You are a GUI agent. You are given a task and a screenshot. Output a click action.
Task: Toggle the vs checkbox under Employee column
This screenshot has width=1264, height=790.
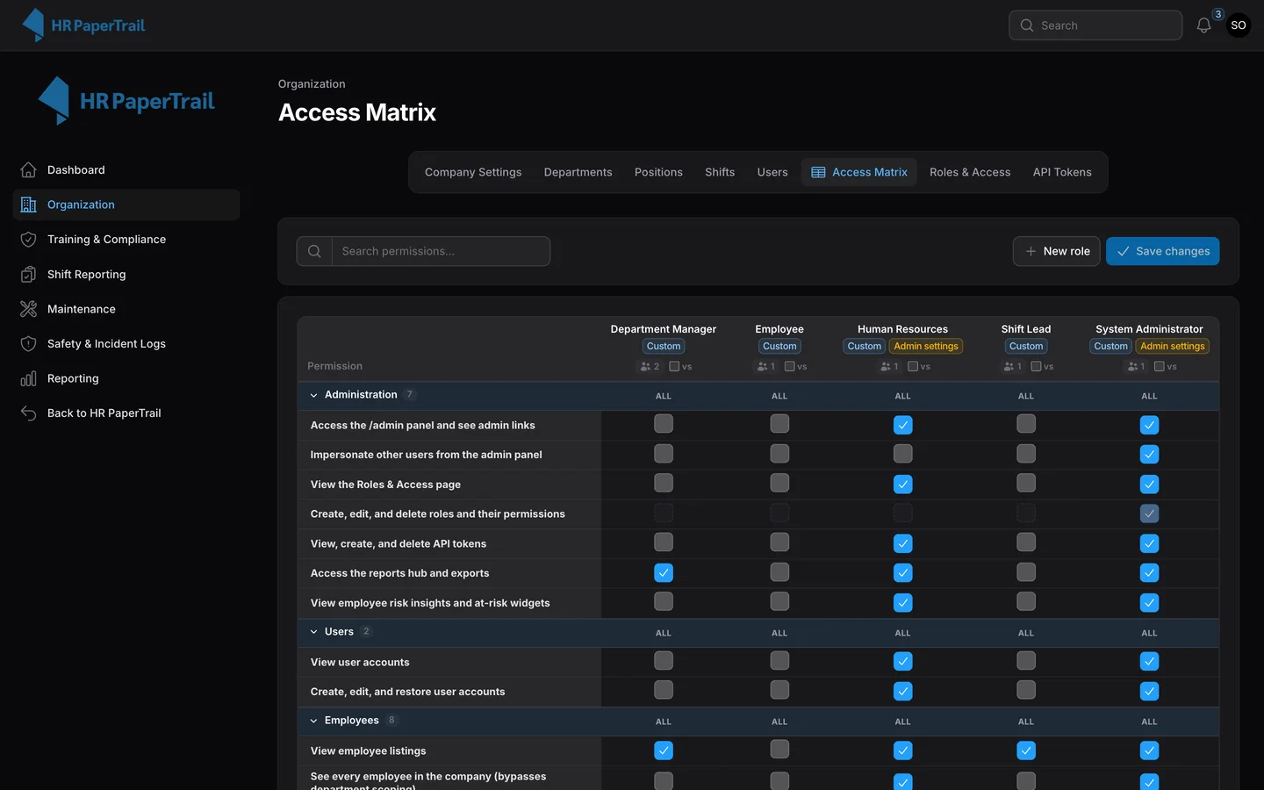[x=790, y=367]
